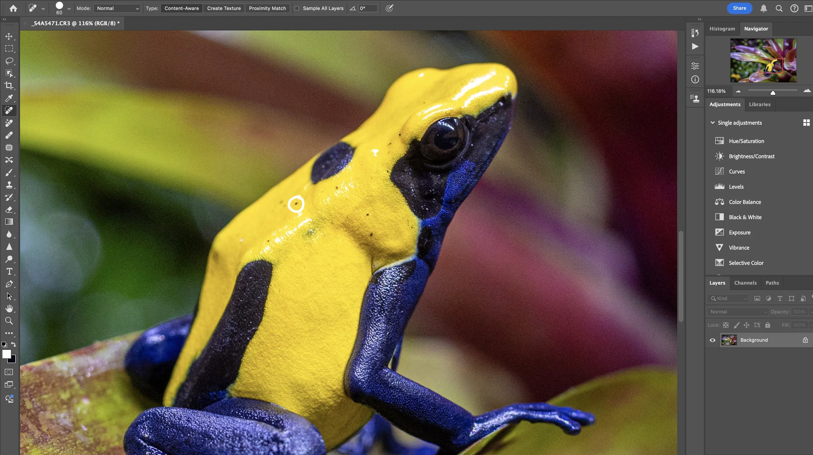Open the Mode dropdown in options bar
The height and width of the screenshot is (455, 813).
pyautogui.click(x=116, y=8)
